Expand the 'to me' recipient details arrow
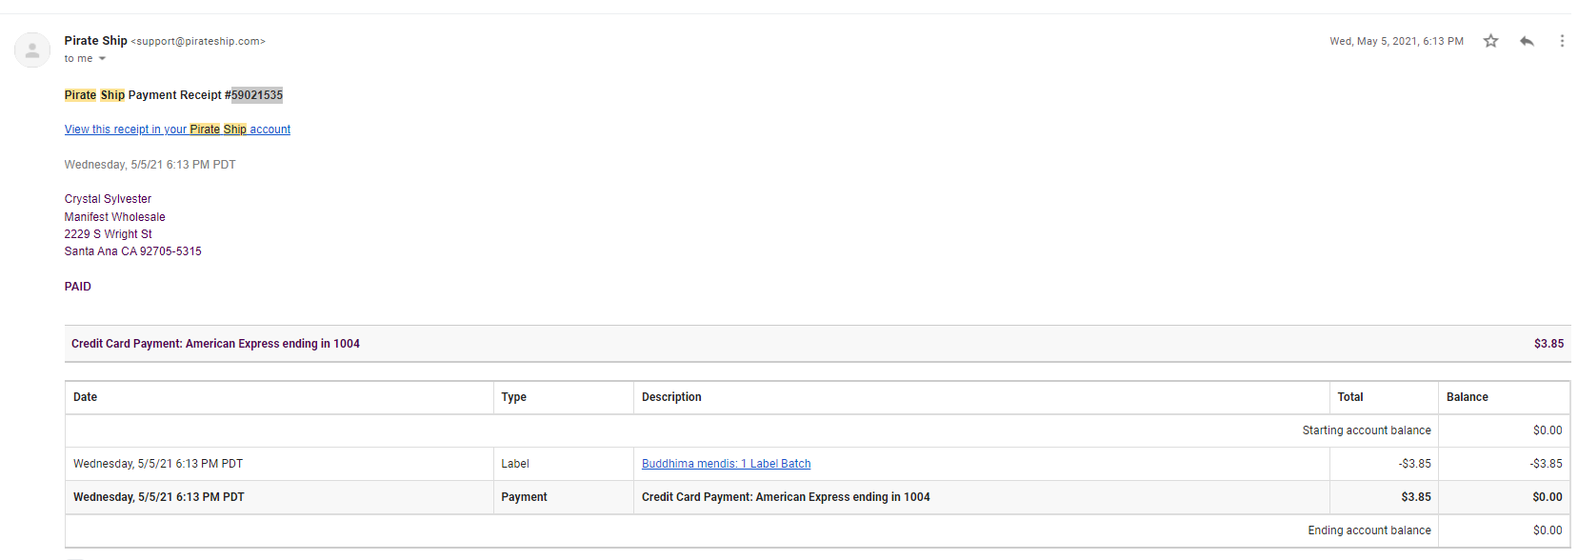 pos(102,59)
